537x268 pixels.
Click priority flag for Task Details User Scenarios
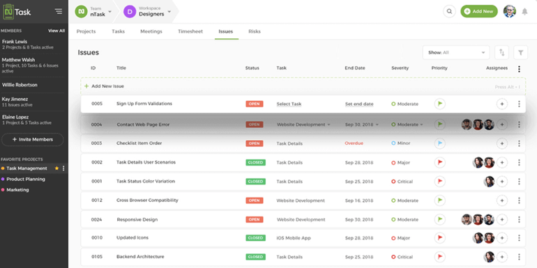[440, 162]
